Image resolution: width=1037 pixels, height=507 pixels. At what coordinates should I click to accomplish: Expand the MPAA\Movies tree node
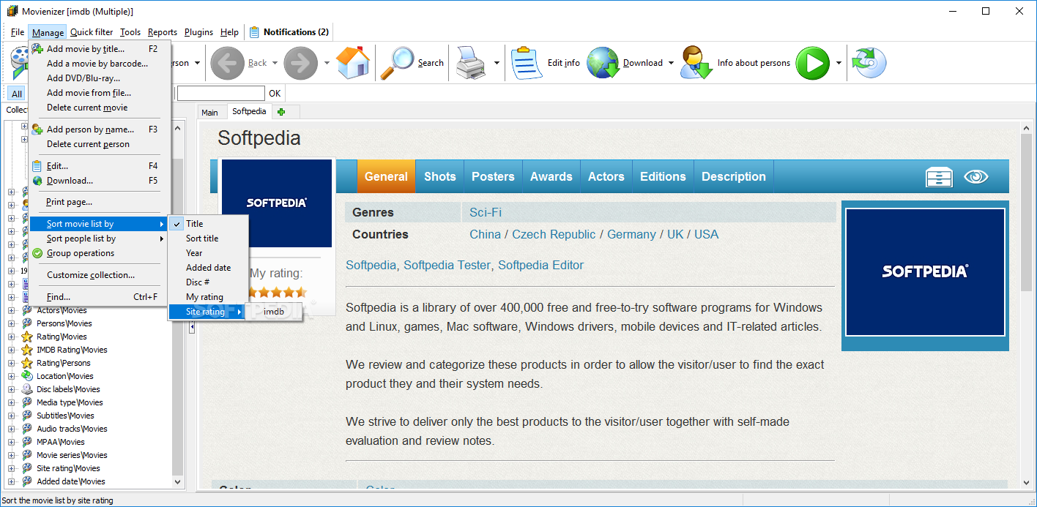tap(11, 442)
